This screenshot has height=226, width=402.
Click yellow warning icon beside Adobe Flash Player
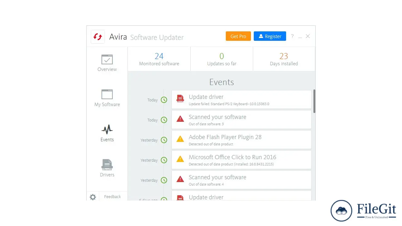tap(180, 139)
